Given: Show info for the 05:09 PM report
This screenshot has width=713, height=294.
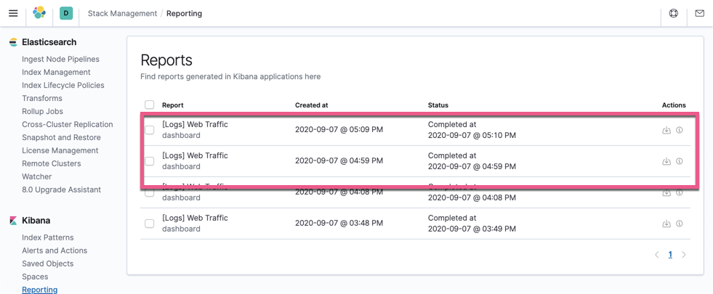Looking at the screenshot, I should point(680,130).
